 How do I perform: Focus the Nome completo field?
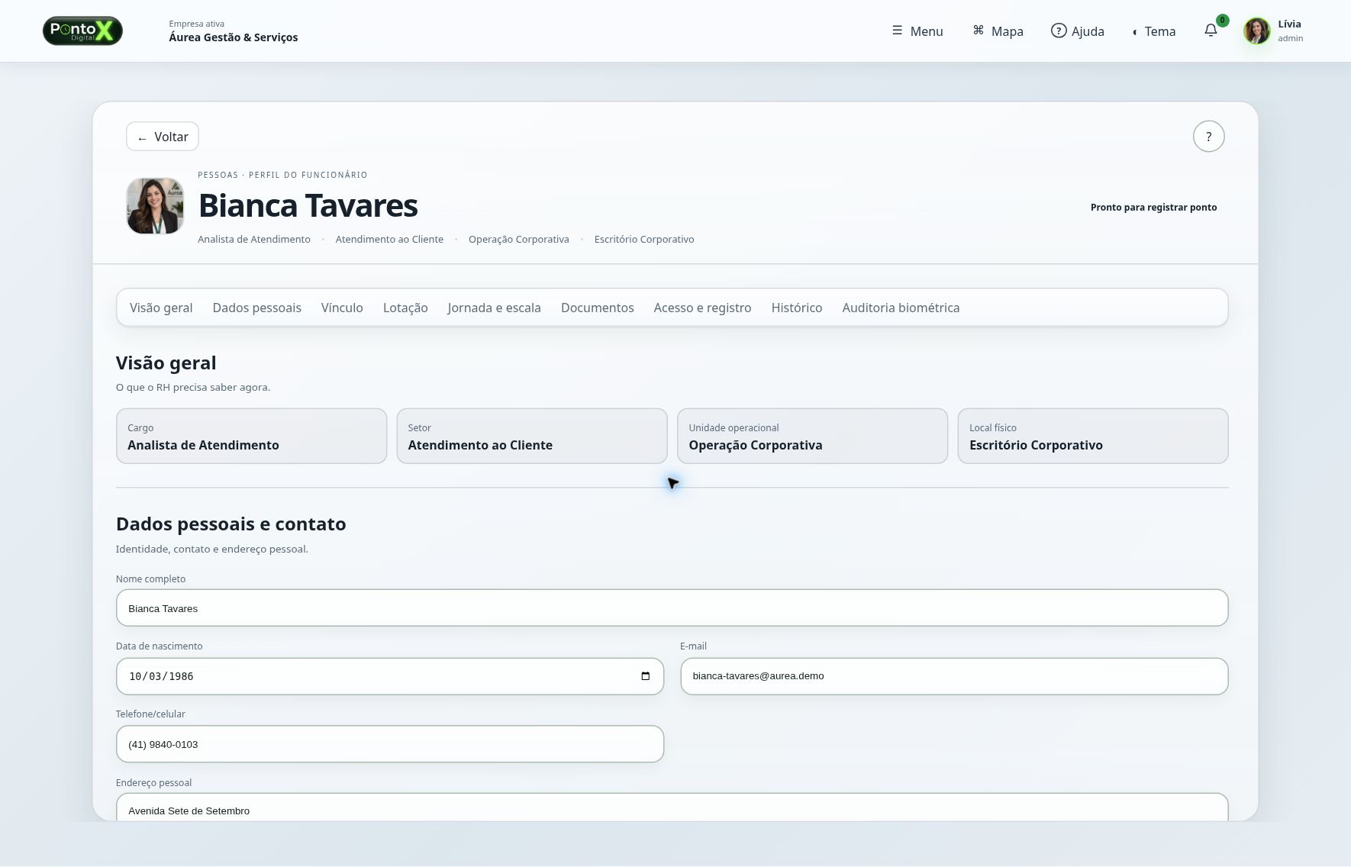coord(672,608)
